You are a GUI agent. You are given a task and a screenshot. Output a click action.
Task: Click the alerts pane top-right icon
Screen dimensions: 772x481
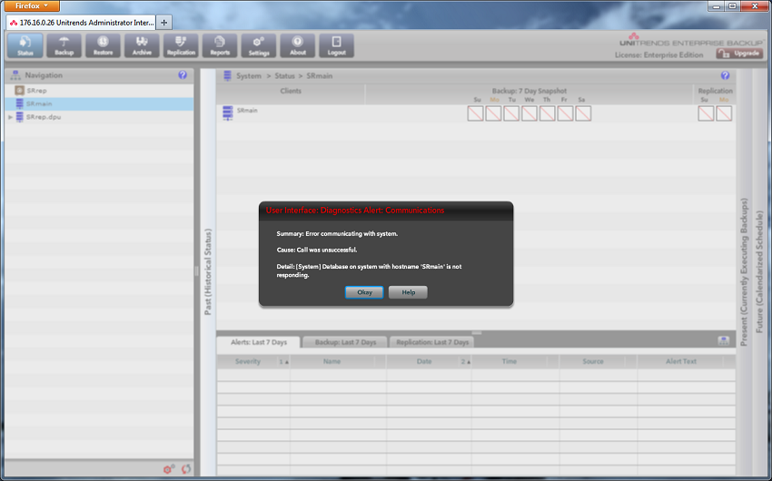(x=723, y=341)
